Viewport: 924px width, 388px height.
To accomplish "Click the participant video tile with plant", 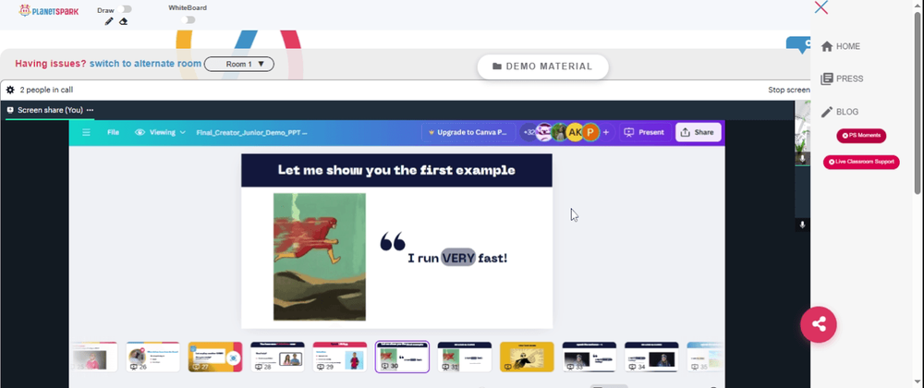I will (802, 133).
